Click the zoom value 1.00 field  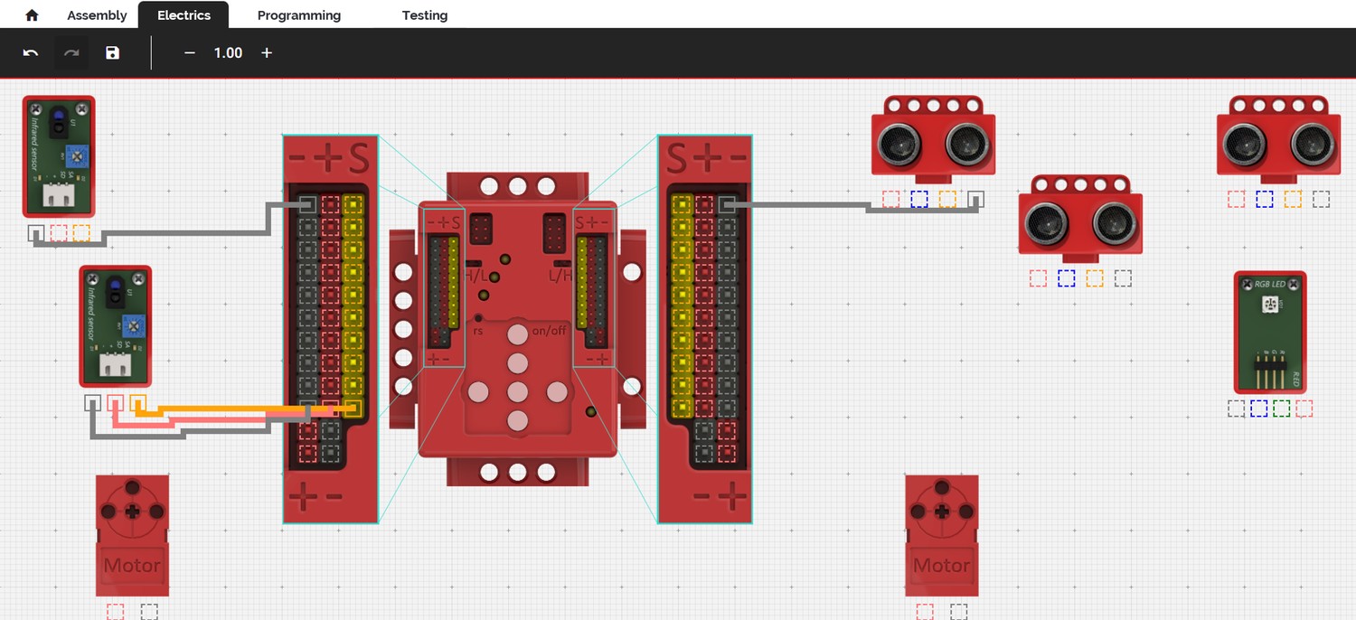pos(228,53)
